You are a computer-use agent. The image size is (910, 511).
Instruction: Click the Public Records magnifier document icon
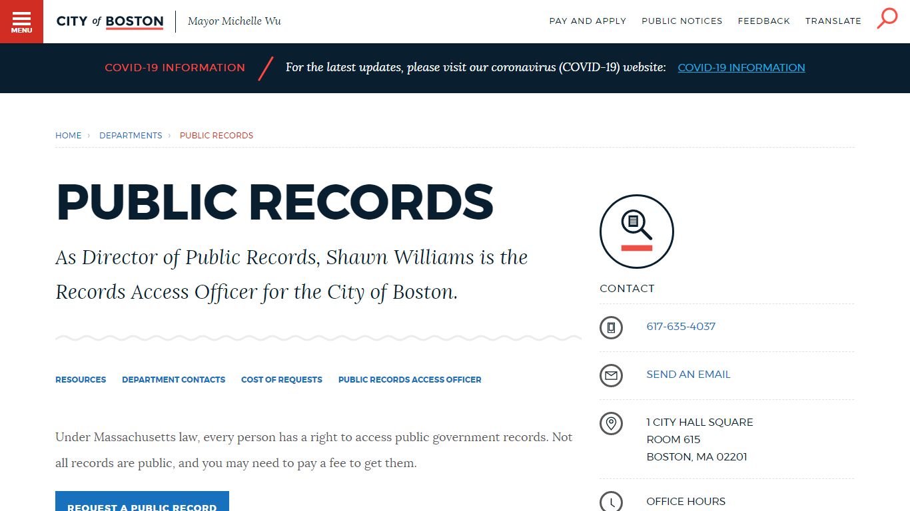[637, 232]
